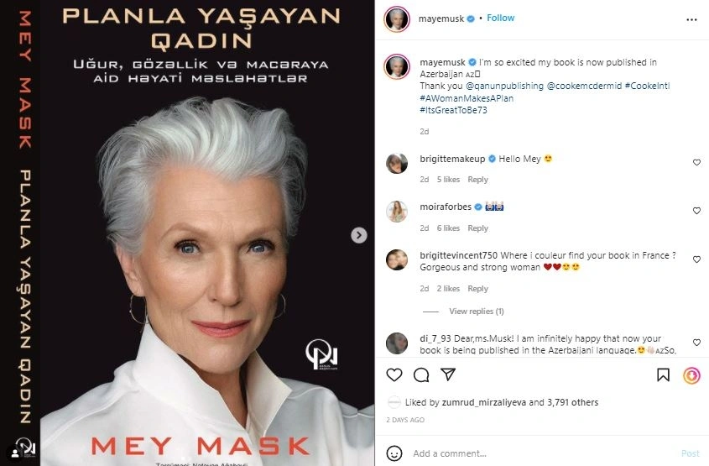709x466 pixels.
Task: Open the three-dots more options menu
Action: click(691, 18)
